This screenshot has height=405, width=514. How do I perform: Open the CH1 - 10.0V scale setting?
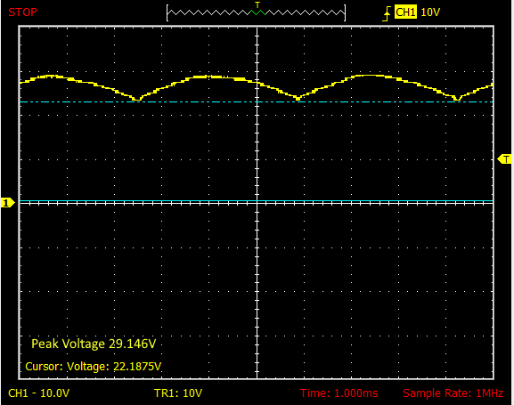click(38, 393)
